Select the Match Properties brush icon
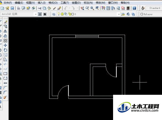 click(54, 8)
